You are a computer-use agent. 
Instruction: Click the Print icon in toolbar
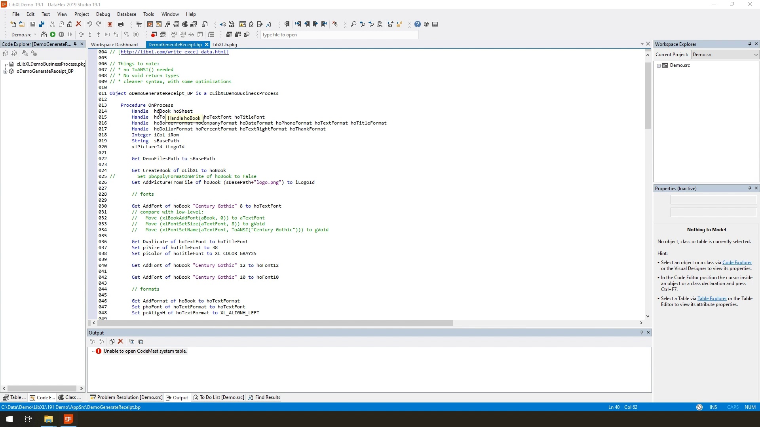[121, 25]
